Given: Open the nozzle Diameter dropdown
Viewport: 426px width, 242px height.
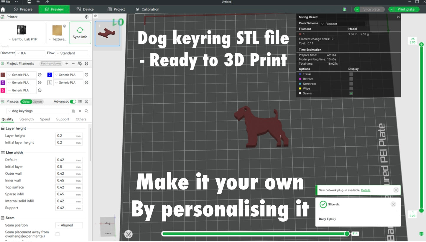Looking at the screenshot, I should point(31,53).
